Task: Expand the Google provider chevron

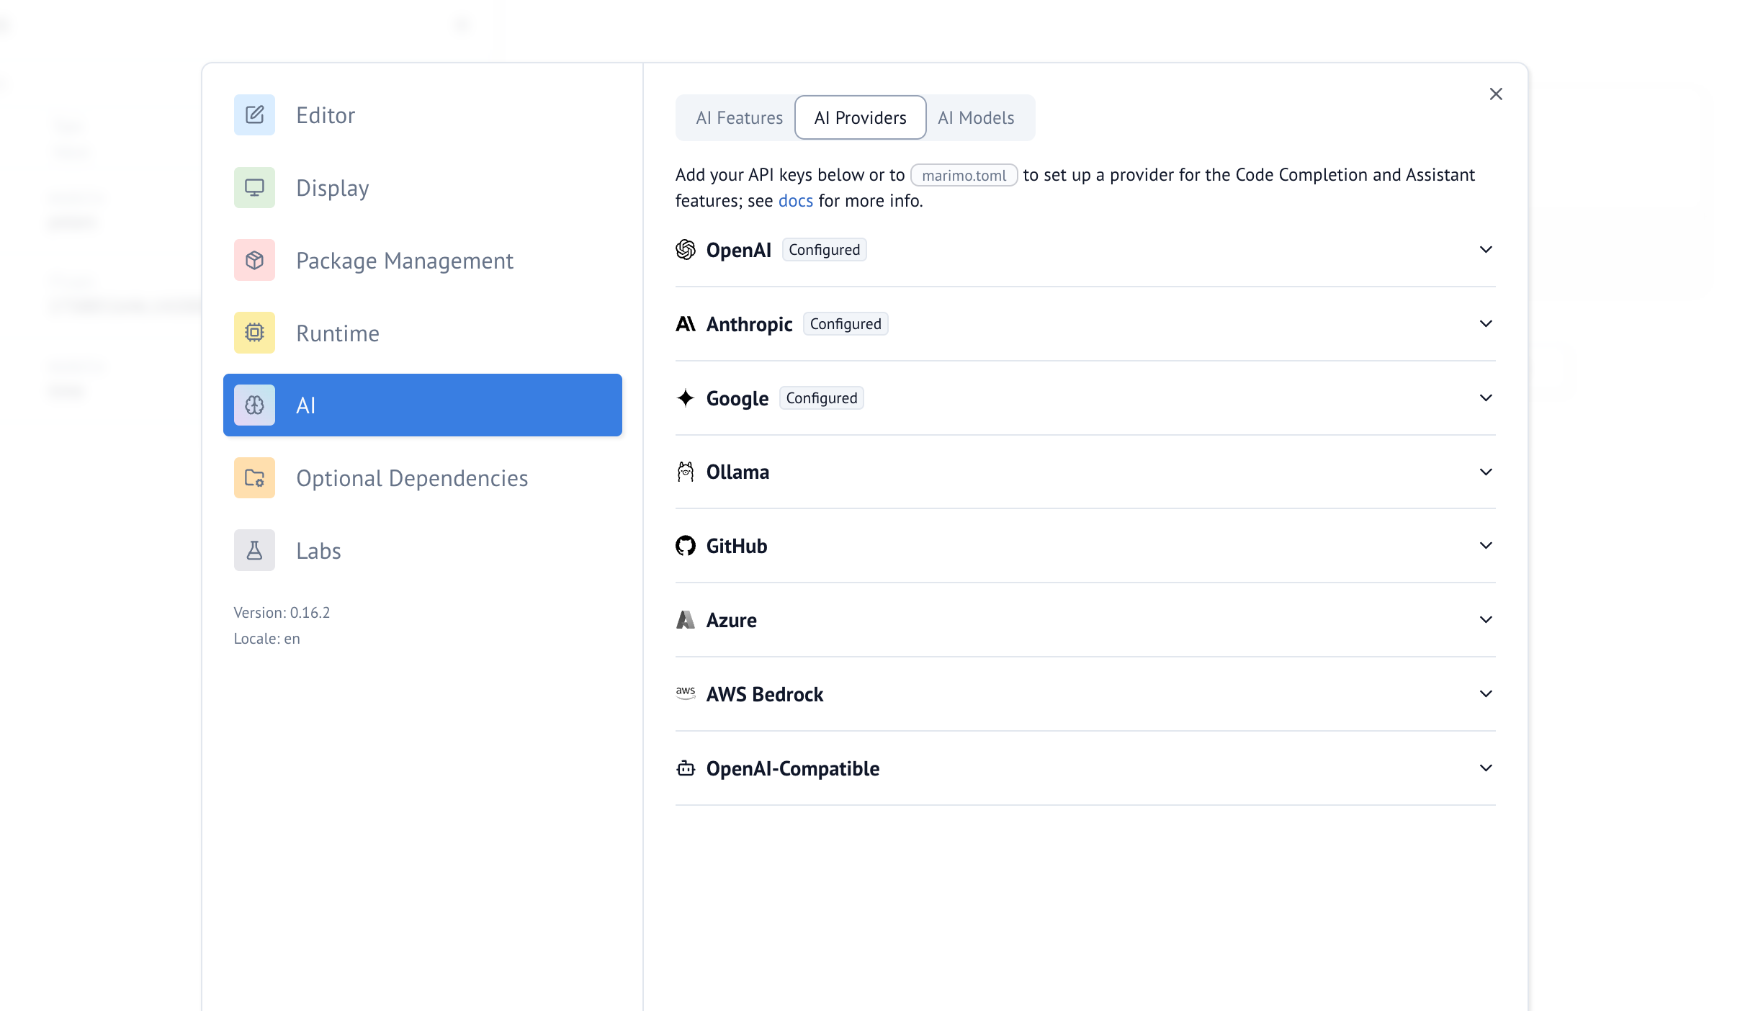Action: (x=1485, y=398)
